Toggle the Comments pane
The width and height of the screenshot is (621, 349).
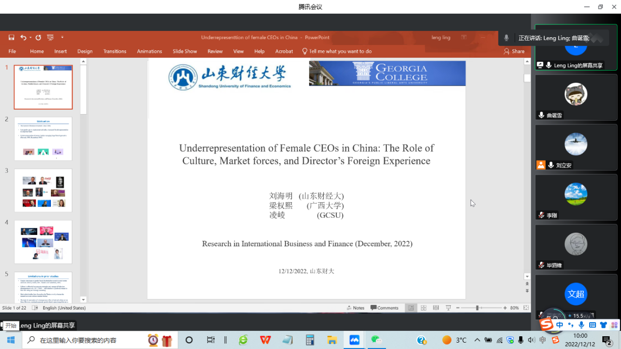point(384,308)
